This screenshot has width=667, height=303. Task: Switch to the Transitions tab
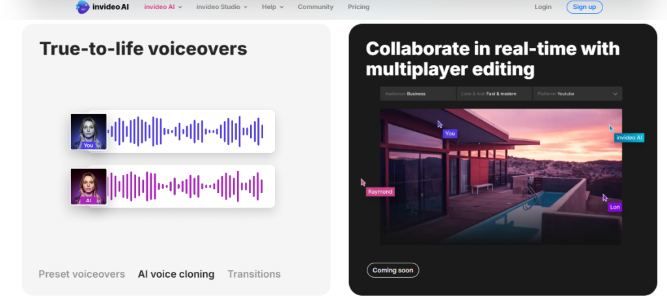(254, 274)
